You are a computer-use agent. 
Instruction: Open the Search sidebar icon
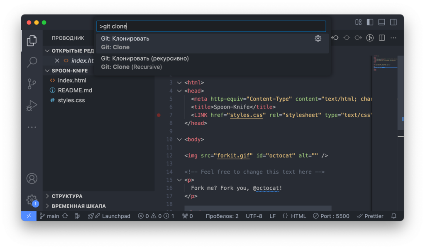[32, 62]
